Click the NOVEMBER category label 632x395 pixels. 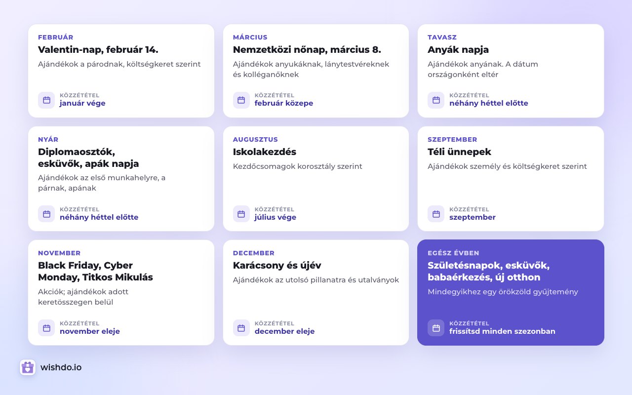(59, 253)
